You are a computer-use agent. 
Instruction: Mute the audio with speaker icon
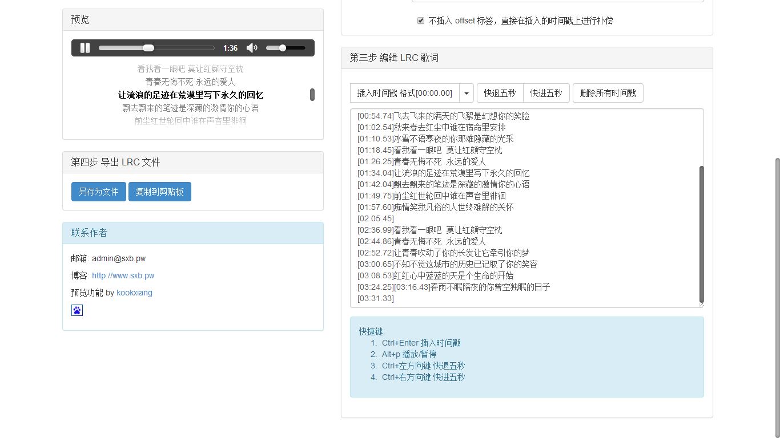point(252,48)
